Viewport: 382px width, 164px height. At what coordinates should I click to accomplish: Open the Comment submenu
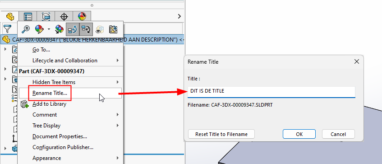tap(70, 114)
